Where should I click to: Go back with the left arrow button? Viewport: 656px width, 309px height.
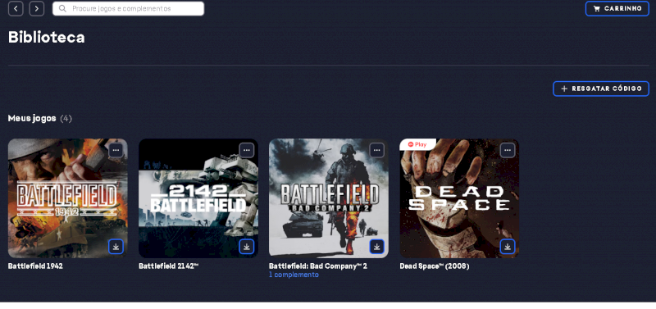(16, 8)
